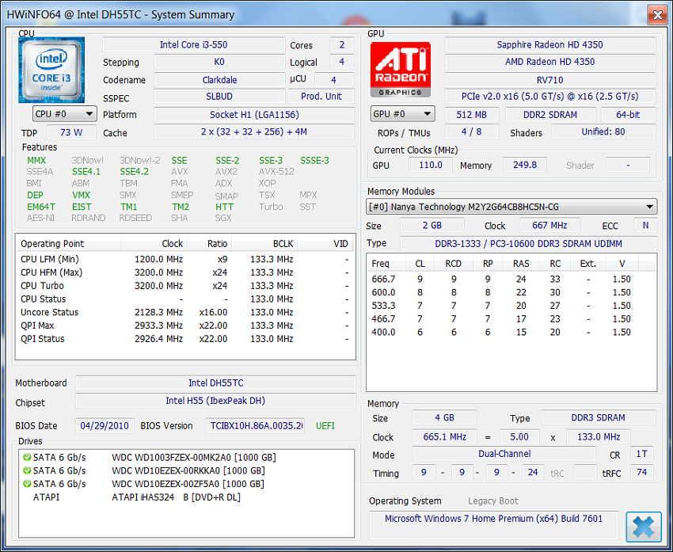Click the green check icon for WD1003FZEX drive

pos(27,457)
